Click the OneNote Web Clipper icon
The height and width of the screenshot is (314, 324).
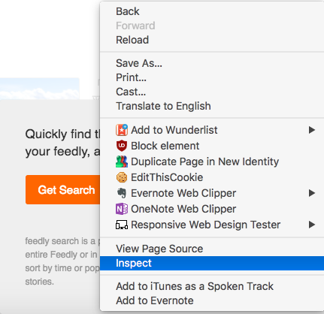(x=122, y=209)
